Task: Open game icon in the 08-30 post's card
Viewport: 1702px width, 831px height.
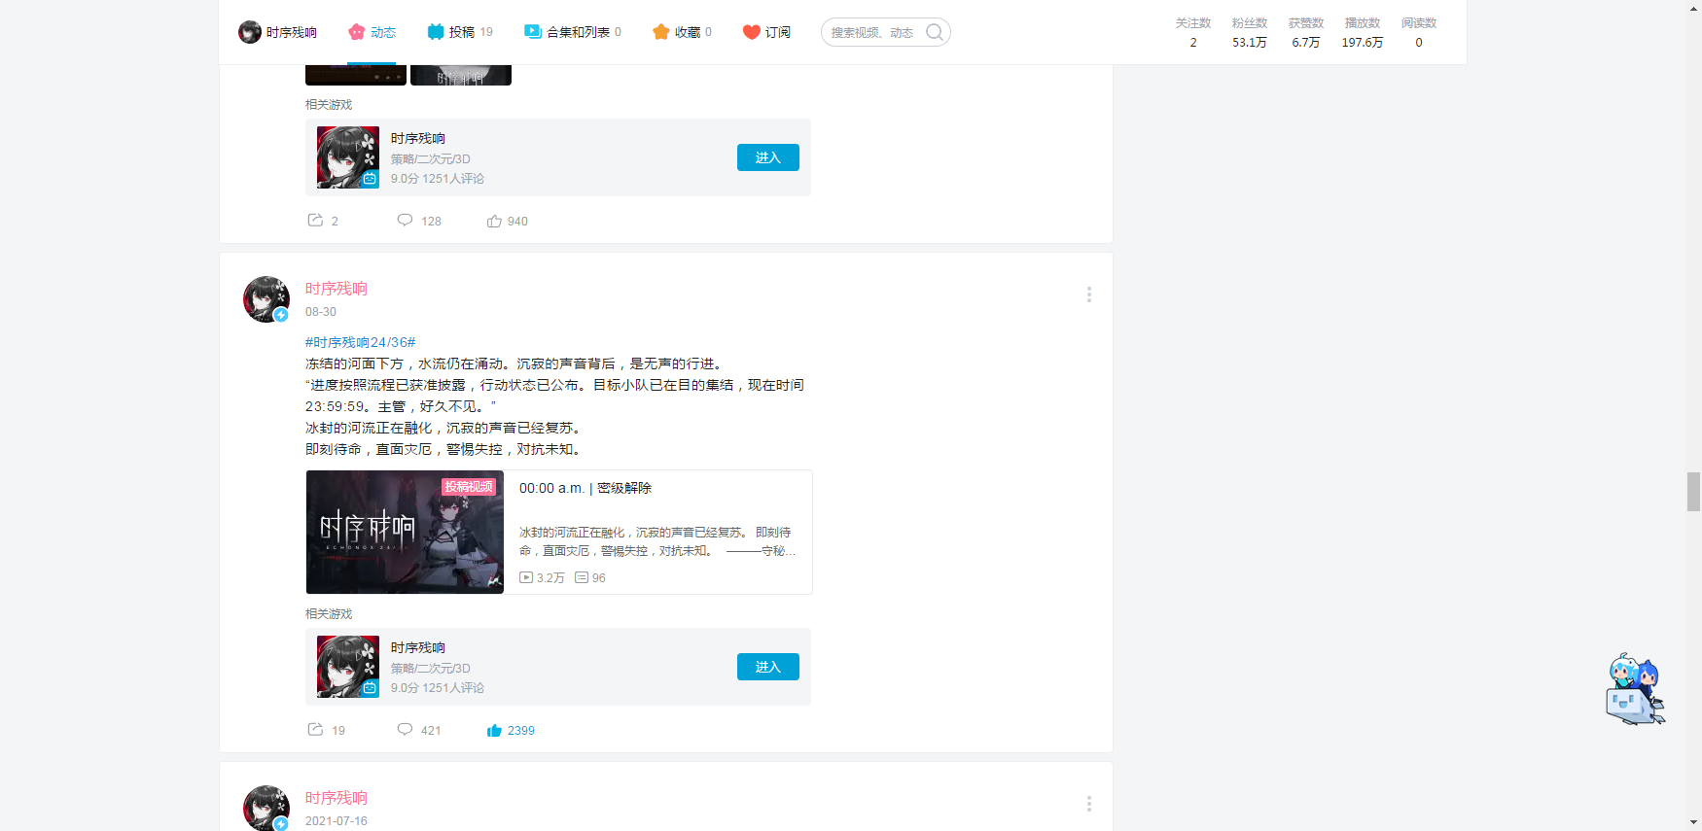Action: point(348,667)
